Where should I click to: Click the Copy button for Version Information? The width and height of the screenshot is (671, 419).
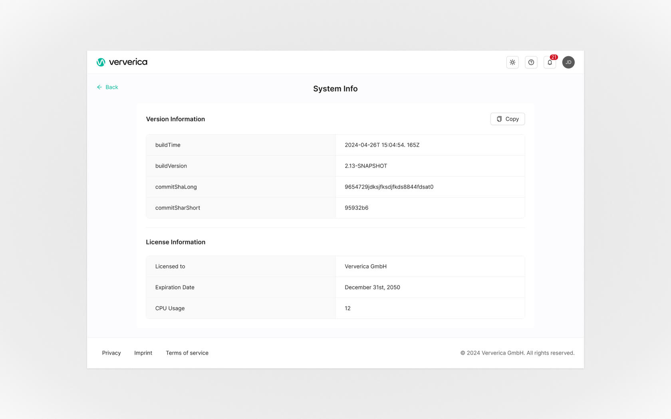(507, 119)
